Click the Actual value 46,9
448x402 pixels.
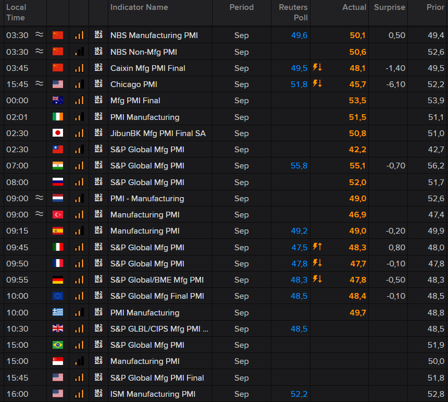click(x=357, y=215)
